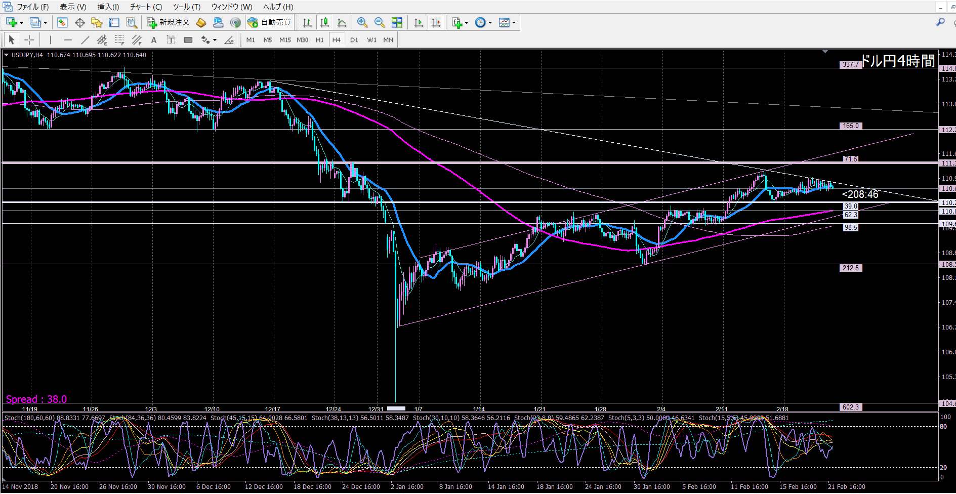
Task: Expand the periods clock dropdown arrow
Action: pos(490,23)
